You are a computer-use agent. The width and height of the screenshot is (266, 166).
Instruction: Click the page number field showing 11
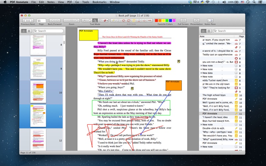41,21
